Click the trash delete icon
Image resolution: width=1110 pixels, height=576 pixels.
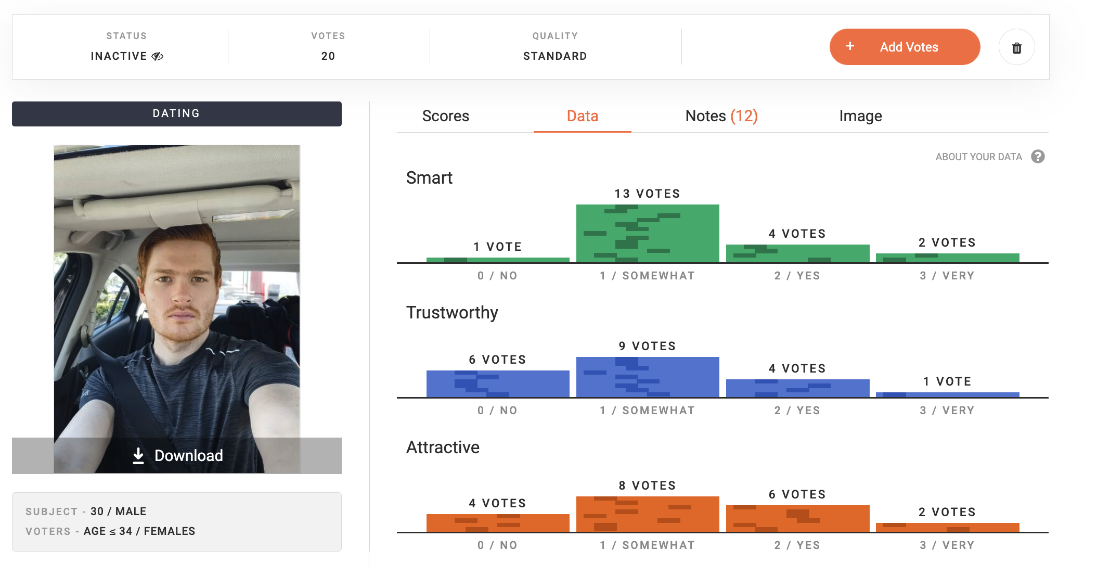[1016, 48]
